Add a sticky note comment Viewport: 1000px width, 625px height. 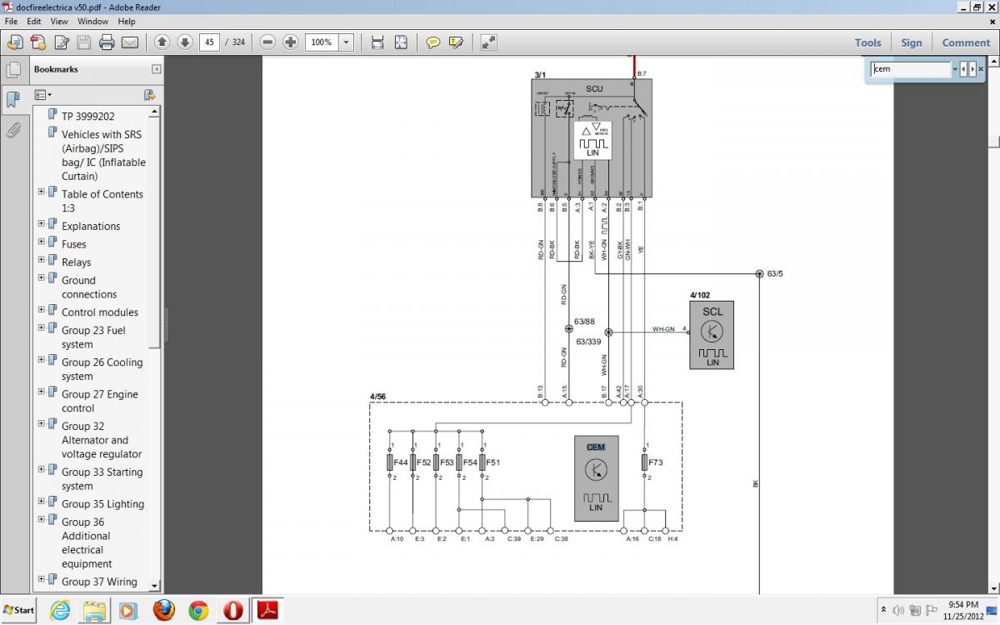(432, 42)
